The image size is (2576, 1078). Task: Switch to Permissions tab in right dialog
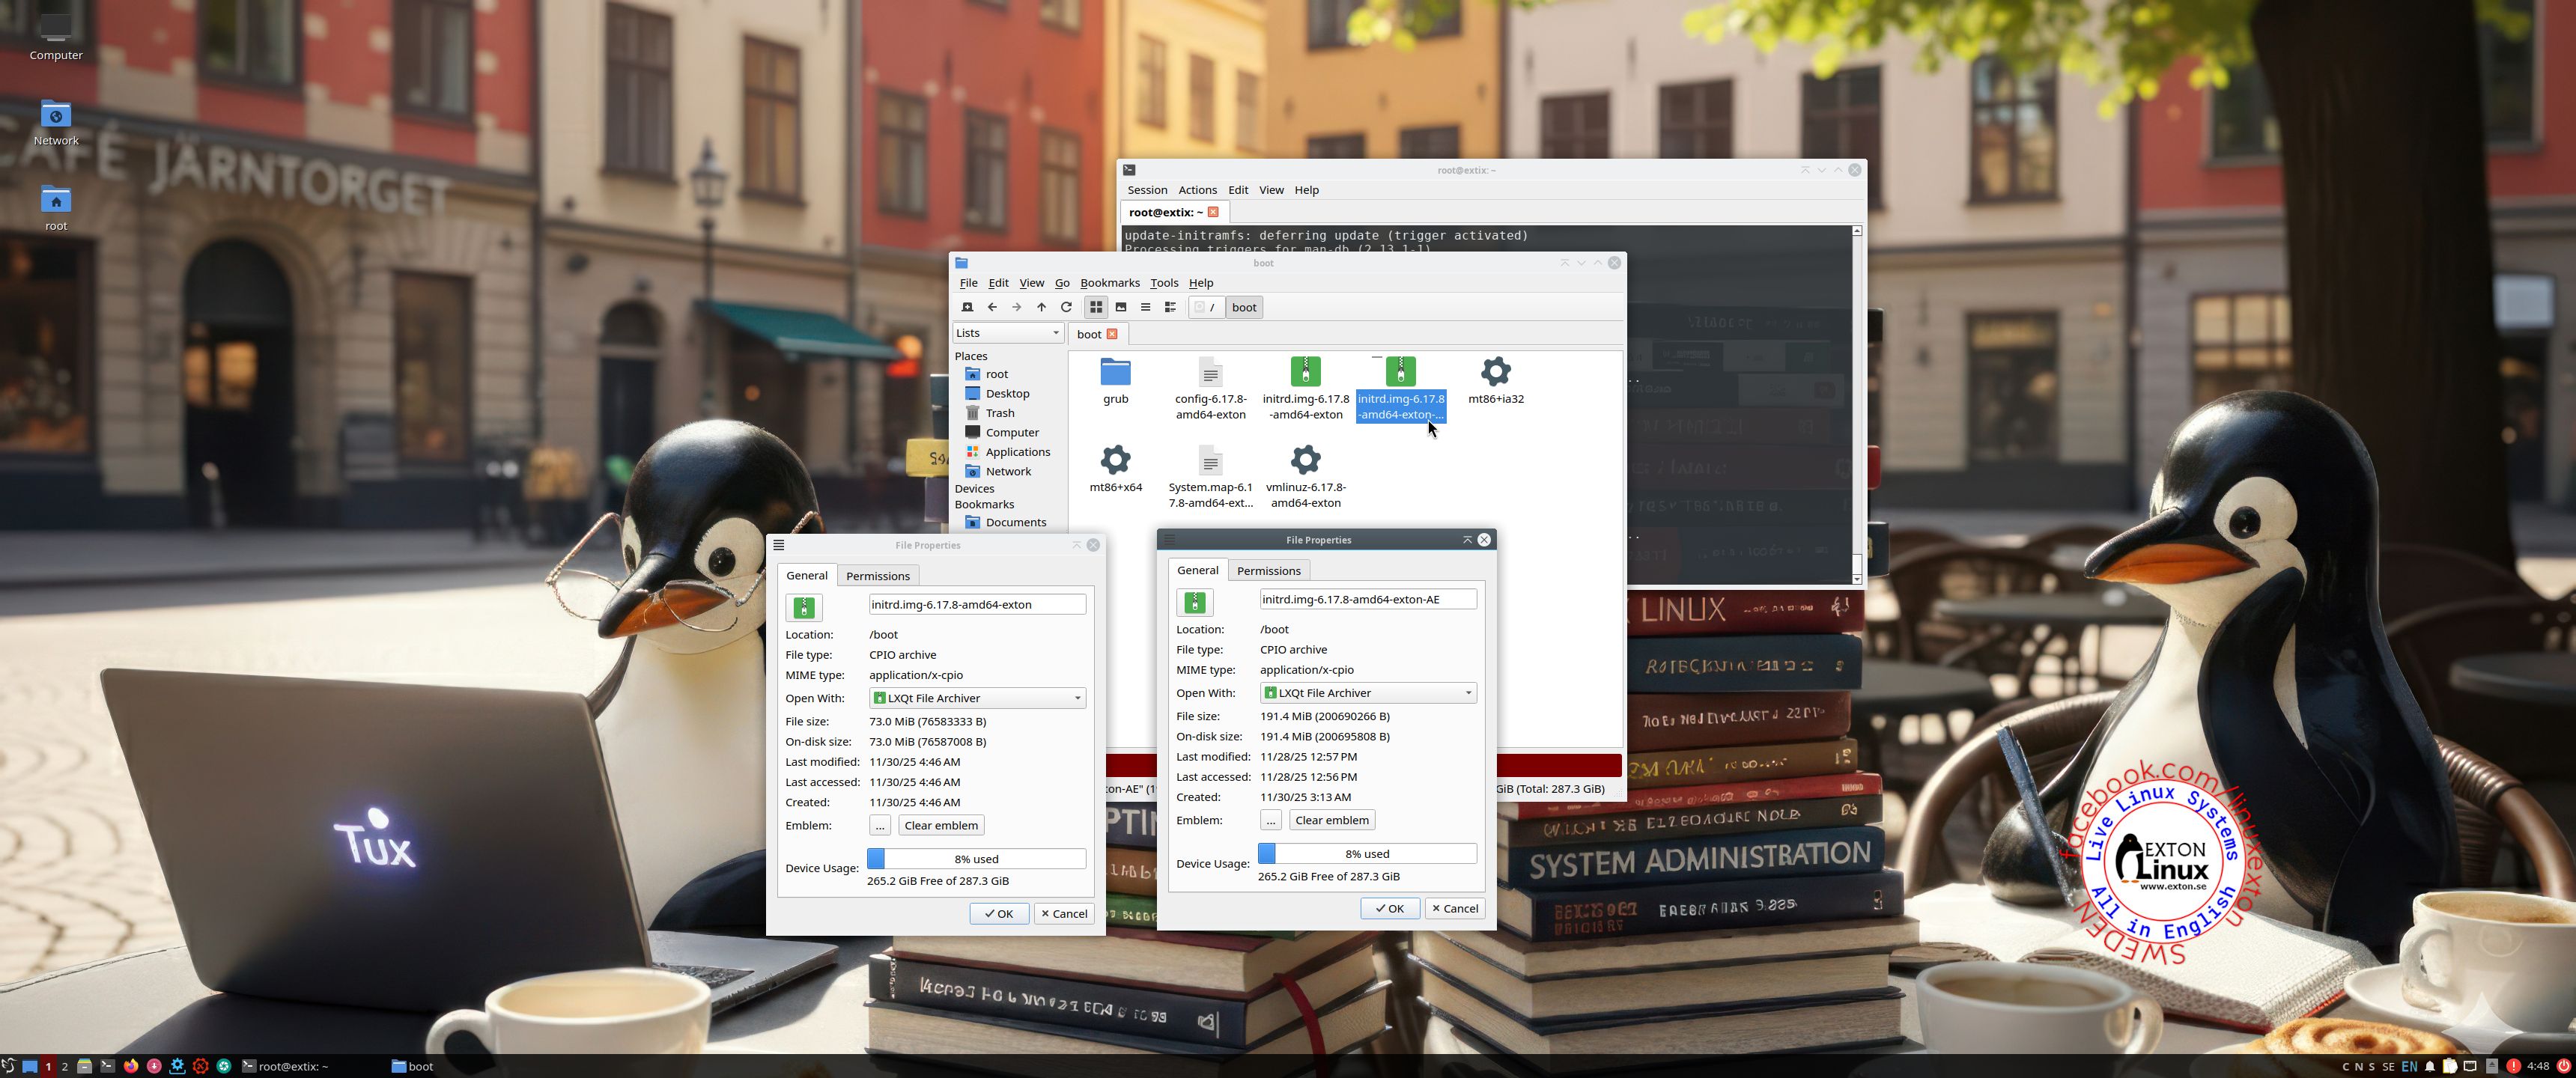(1268, 571)
